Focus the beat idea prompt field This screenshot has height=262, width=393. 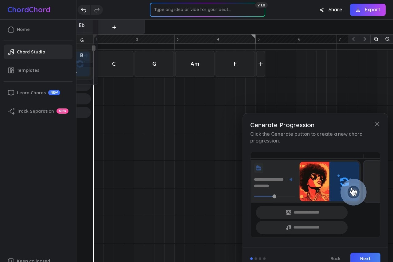click(x=208, y=10)
